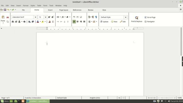Expand the font size dropdown
The height and width of the screenshot is (103, 183).
tap(45, 17)
